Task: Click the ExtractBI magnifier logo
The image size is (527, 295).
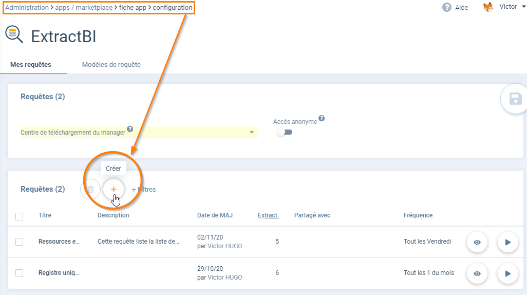Action: point(14,35)
